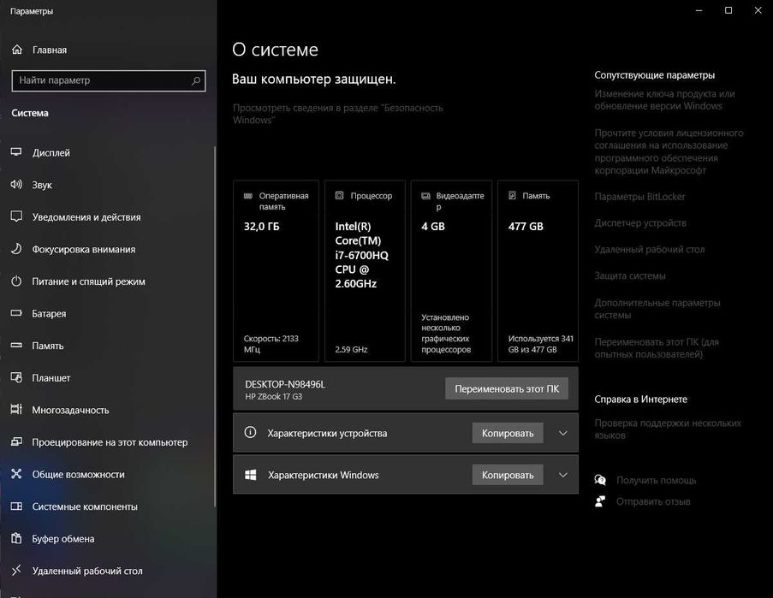Expand the Характеристики Windows section chevron

coord(562,475)
